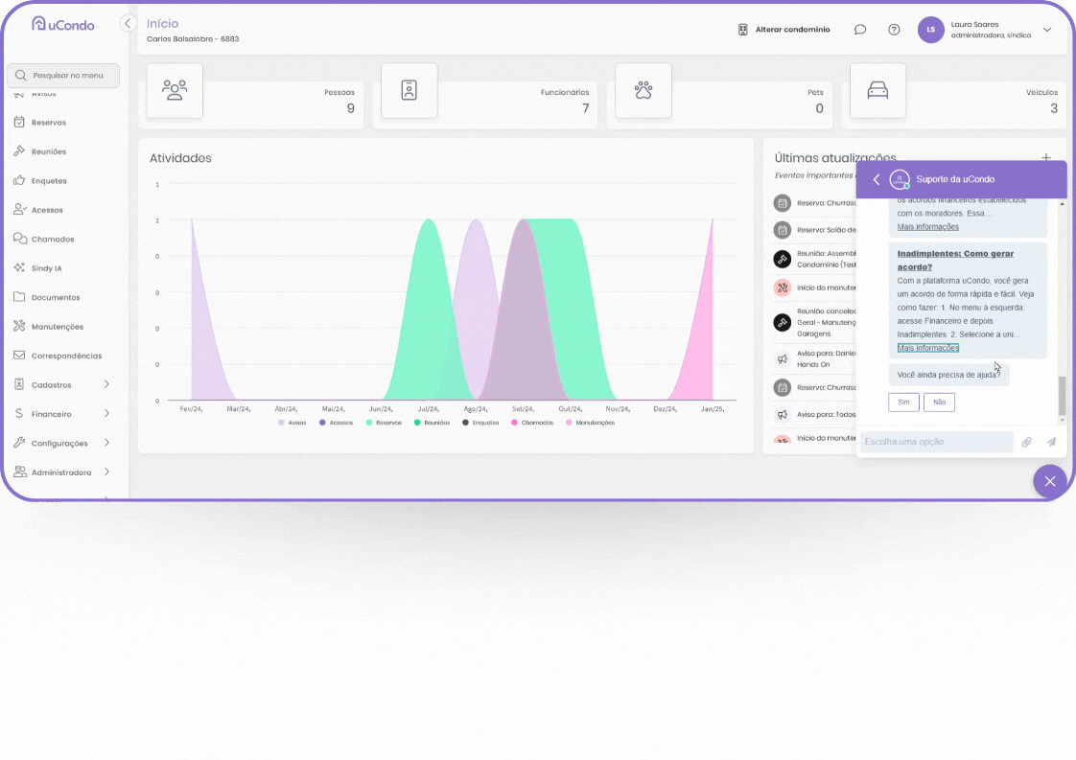
Task: Close the support chat widget
Action: click(x=1049, y=481)
